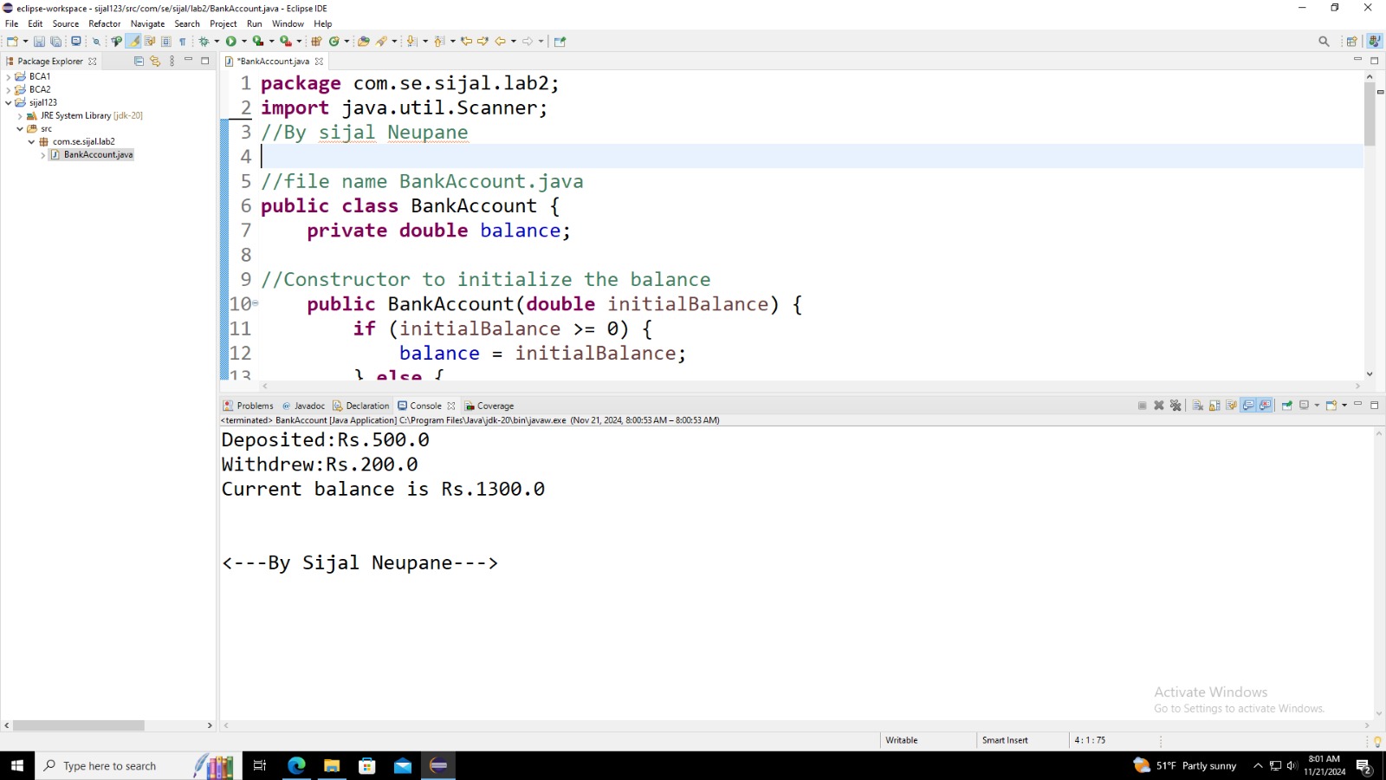Screen dimensions: 1386x780
Task: Run BankAccount with the green Run button
Action: (x=231, y=41)
